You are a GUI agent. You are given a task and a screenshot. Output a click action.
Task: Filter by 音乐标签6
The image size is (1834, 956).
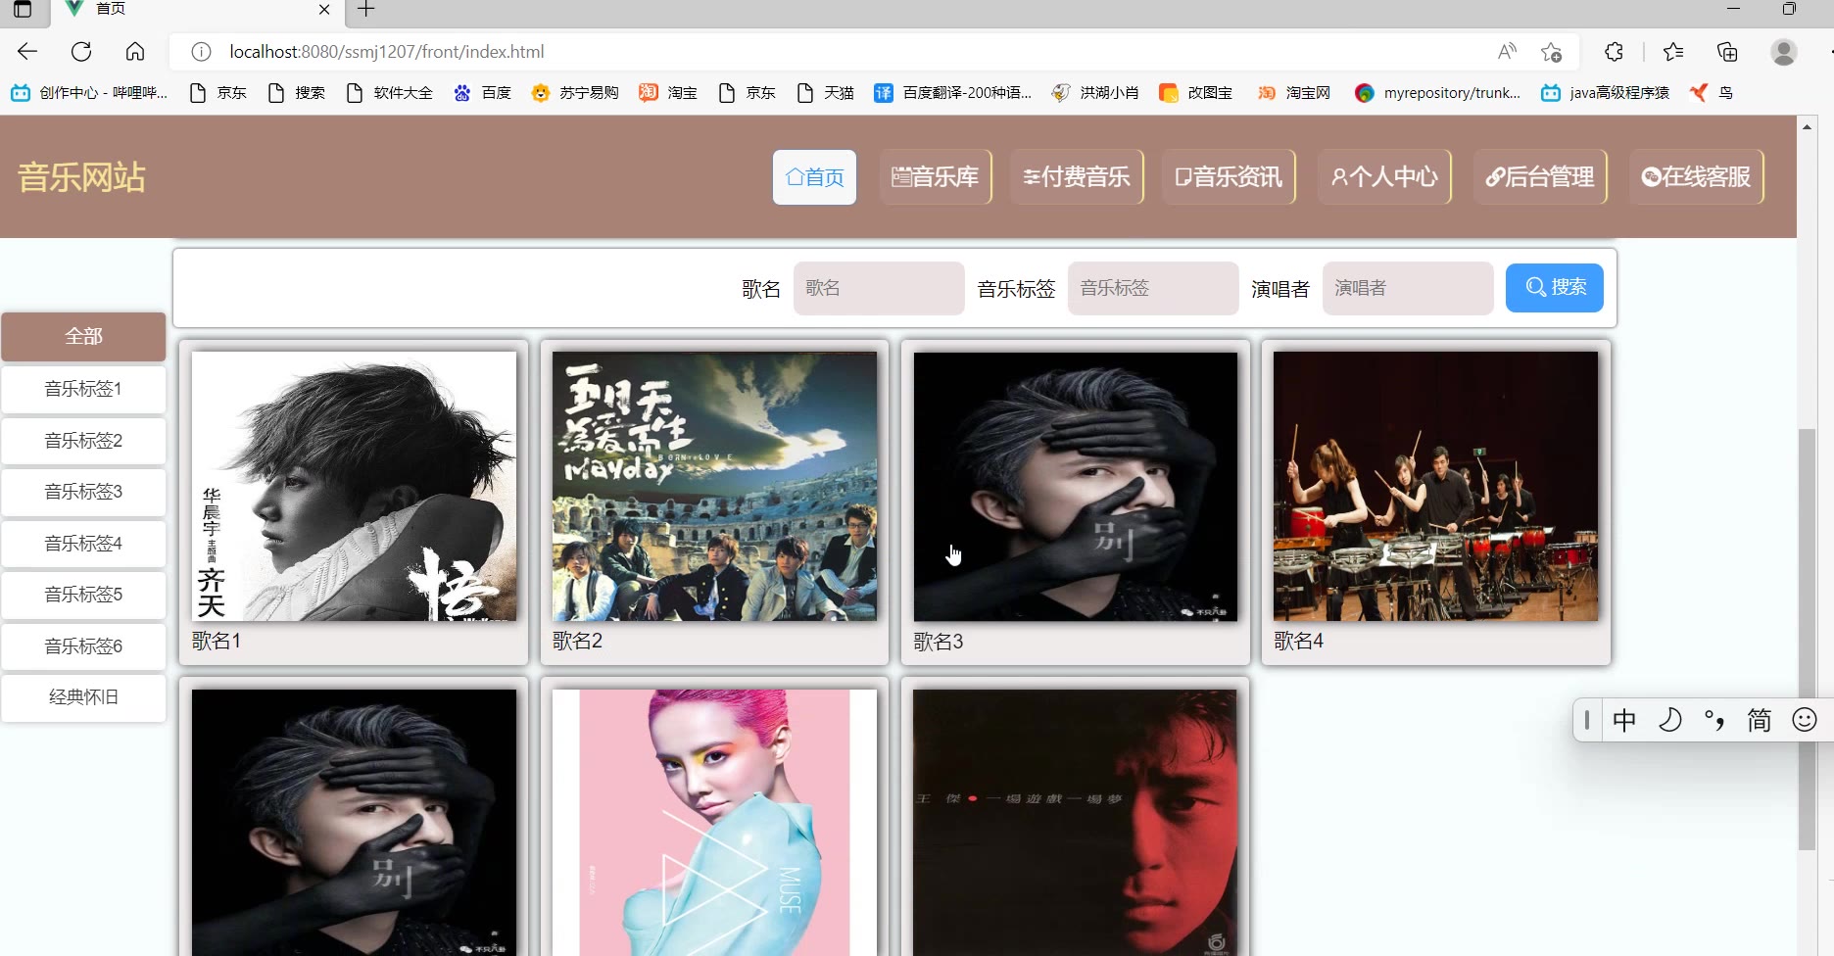tap(83, 646)
